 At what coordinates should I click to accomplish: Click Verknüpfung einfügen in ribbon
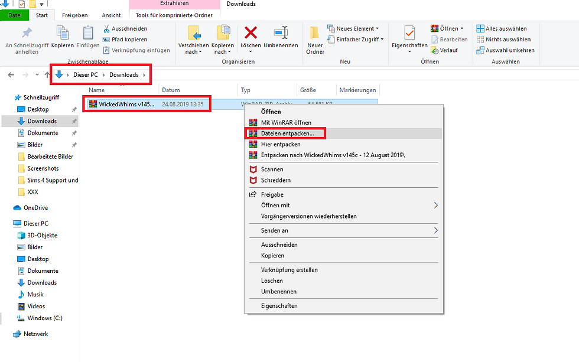pyautogui.click(x=136, y=50)
